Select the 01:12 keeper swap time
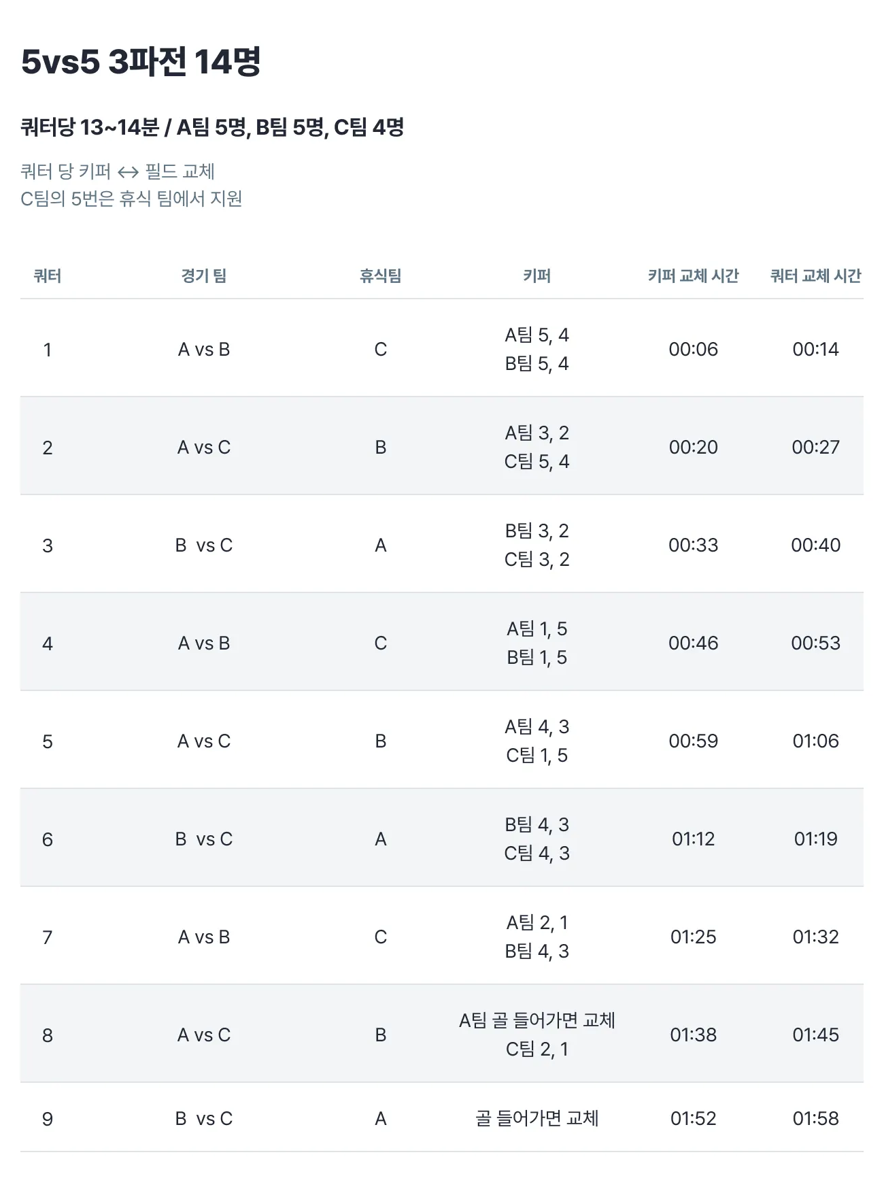884x1193 pixels. pyautogui.click(x=693, y=839)
